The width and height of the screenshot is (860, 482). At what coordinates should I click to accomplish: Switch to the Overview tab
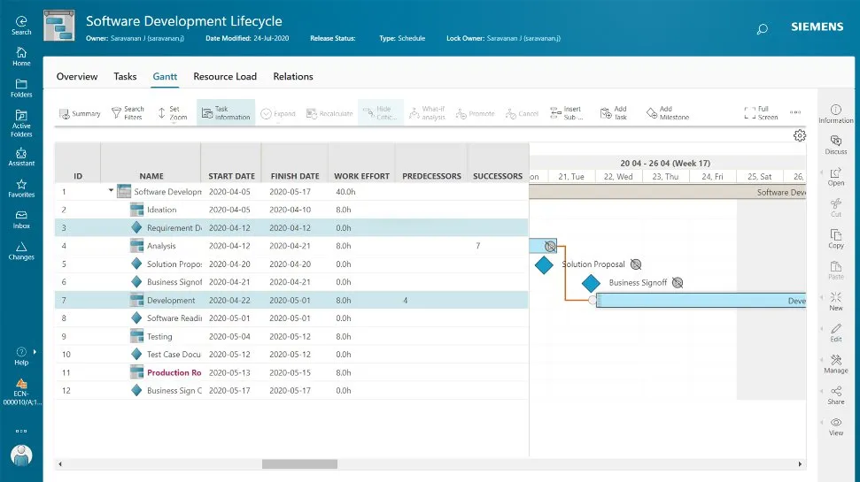pyautogui.click(x=77, y=77)
